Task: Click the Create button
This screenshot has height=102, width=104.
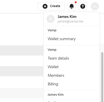Action: [x=51, y=6]
